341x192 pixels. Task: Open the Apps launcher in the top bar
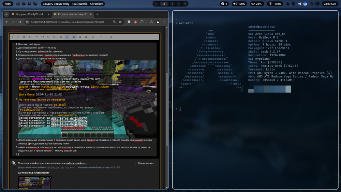click(x=8, y=4)
